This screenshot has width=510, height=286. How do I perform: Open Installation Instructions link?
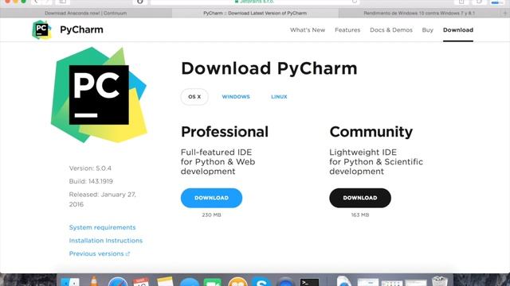tap(106, 241)
